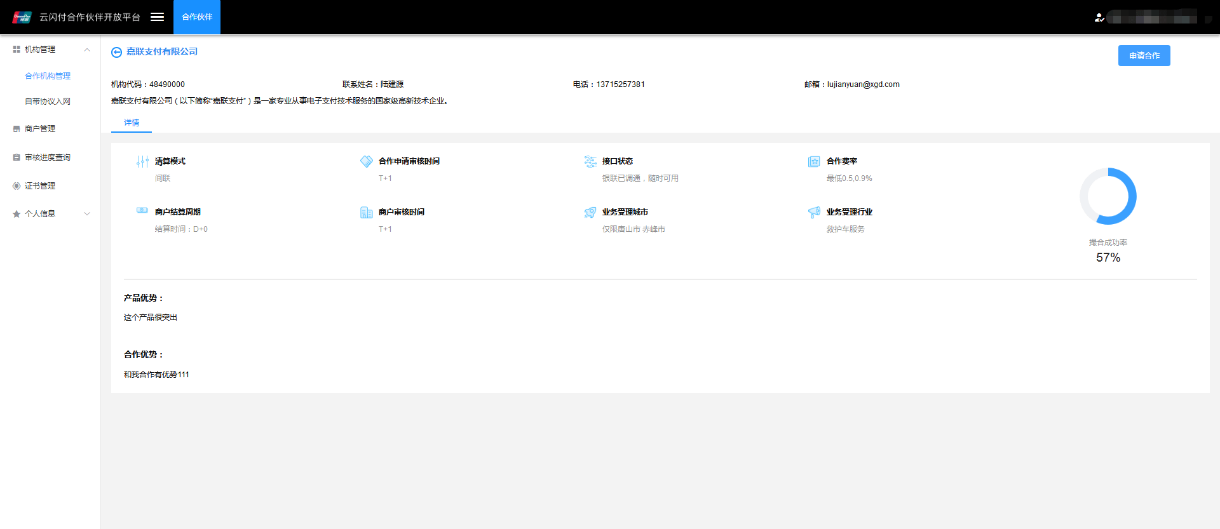
Task: Click the 证书管理 badge icon
Action: [17, 186]
